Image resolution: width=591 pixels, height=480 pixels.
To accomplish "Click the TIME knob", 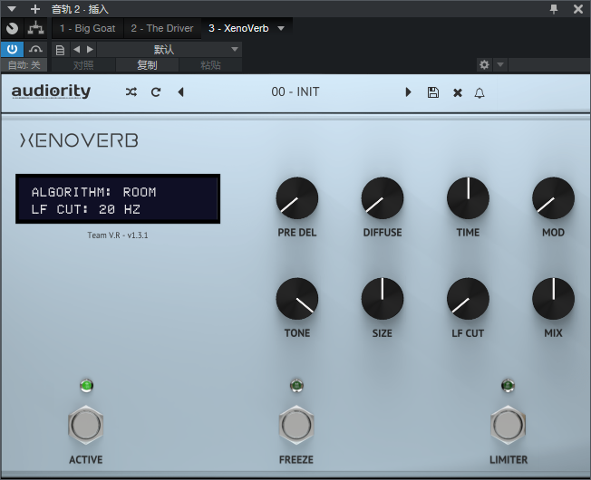I will pyautogui.click(x=468, y=198).
